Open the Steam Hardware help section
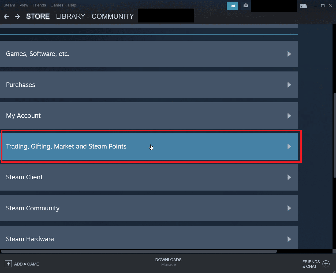The width and height of the screenshot is (336, 273). click(x=149, y=239)
